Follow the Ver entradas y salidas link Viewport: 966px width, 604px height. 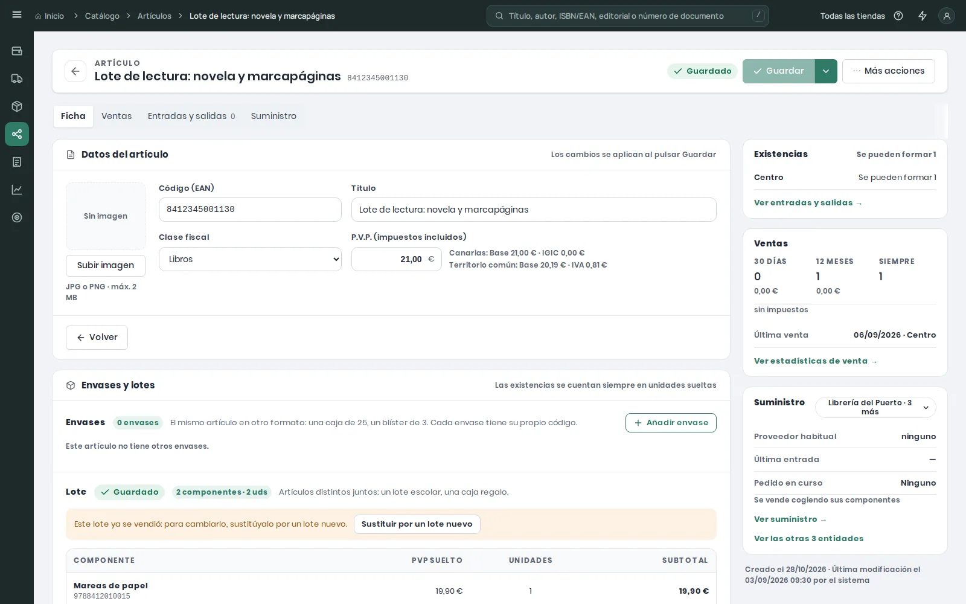click(808, 203)
